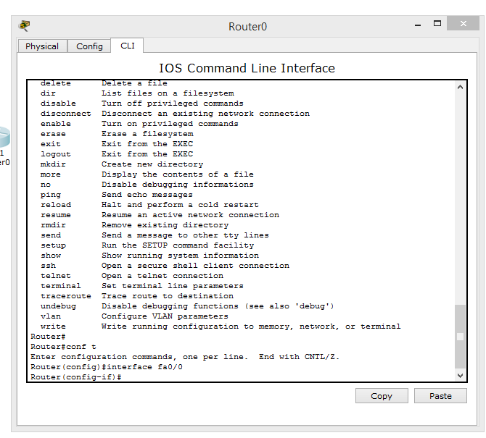Click the 'write' command entry

221,327
